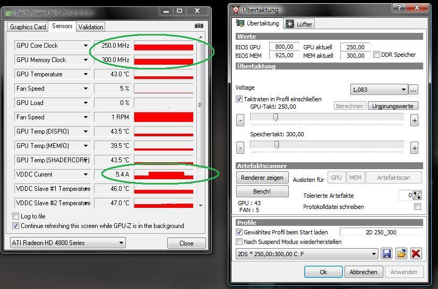Adjust Tolerierte Artefakte spinner arrows
The image size is (438, 289).
[417, 195]
